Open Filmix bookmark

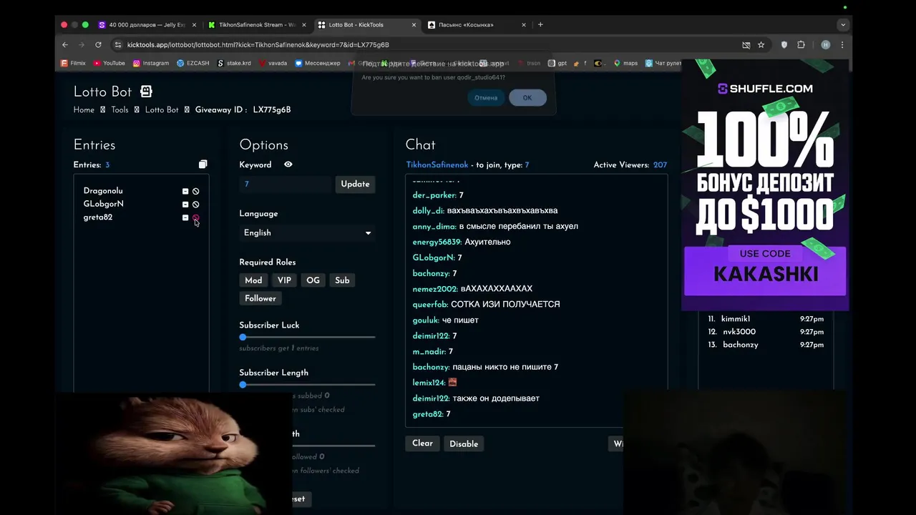[73, 63]
